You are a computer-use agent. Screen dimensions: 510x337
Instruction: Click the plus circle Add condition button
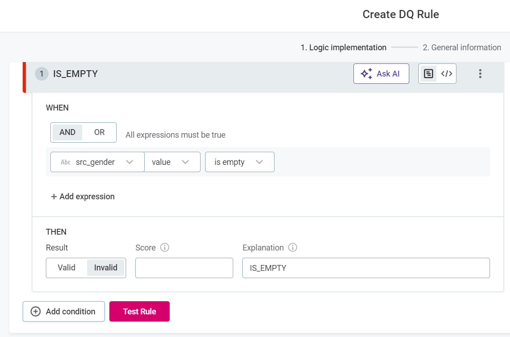(x=64, y=312)
